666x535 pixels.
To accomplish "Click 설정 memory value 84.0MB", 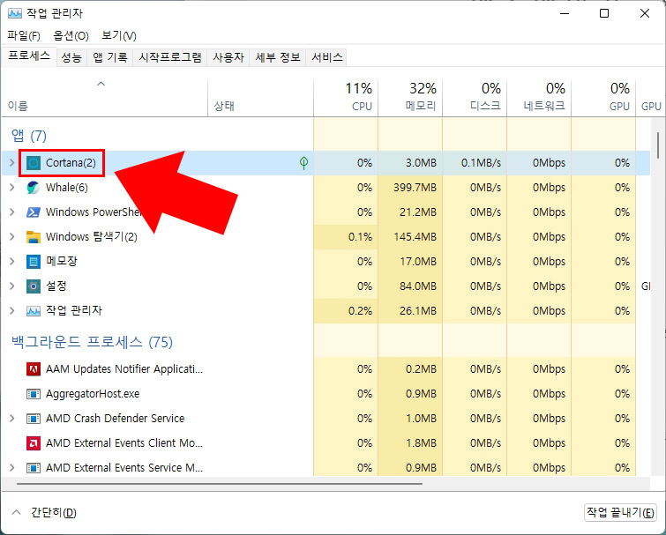I will pyautogui.click(x=418, y=286).
